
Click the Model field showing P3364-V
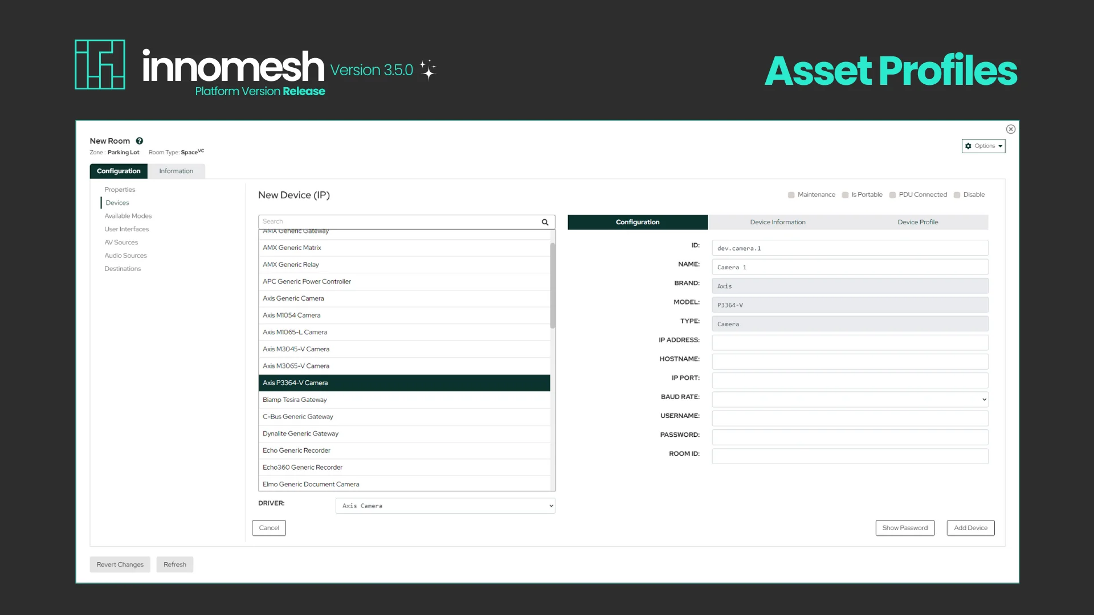(x=850, y=305)
